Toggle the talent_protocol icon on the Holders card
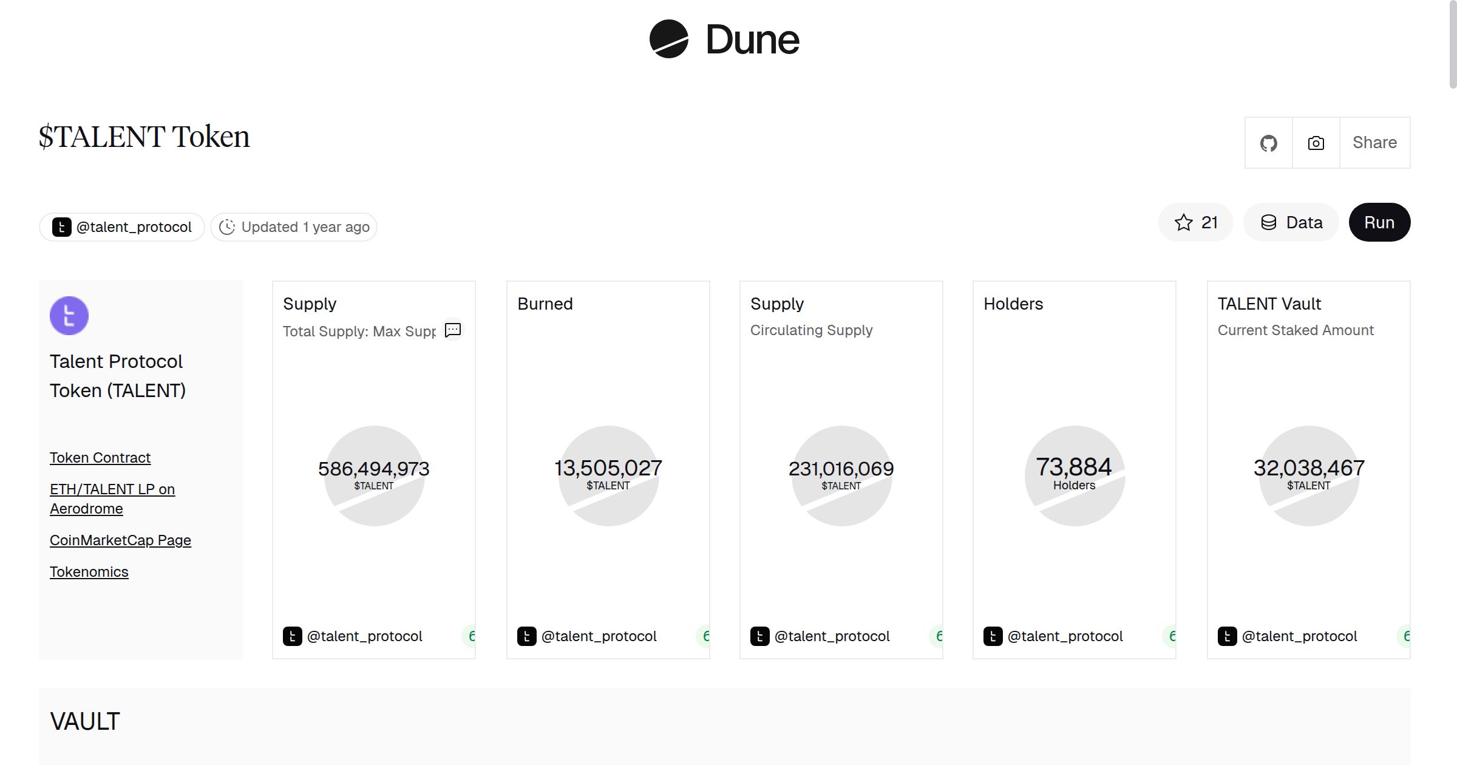 point(994,636)
